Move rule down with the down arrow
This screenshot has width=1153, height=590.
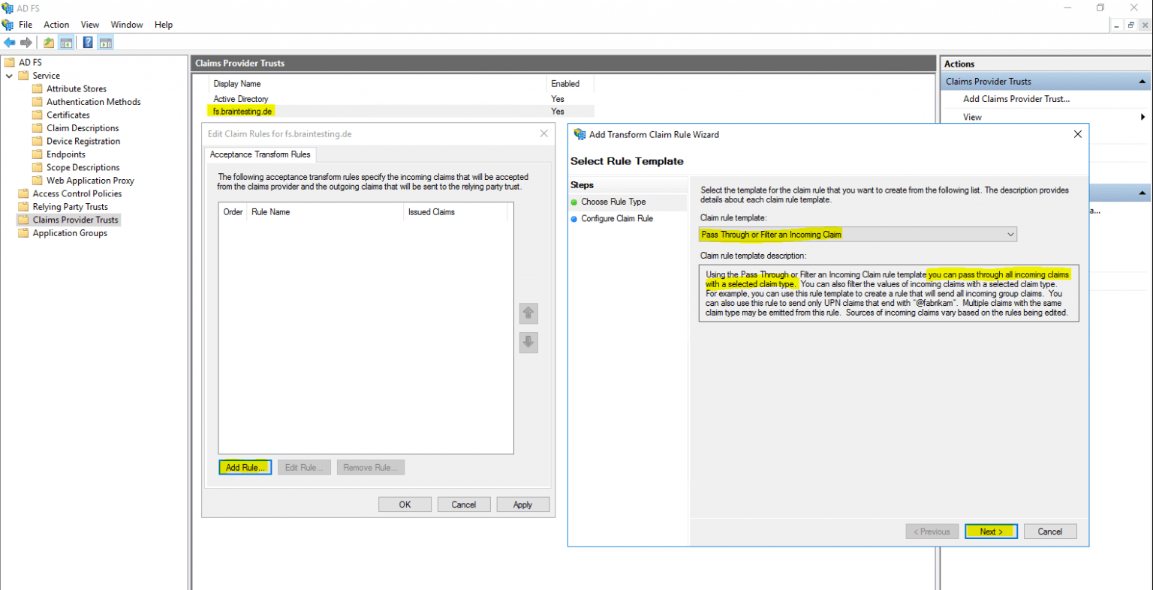[528, 343]
